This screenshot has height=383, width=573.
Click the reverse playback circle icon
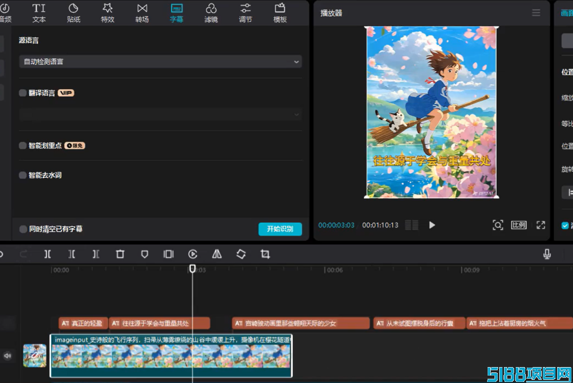click(x=193, y=254)
